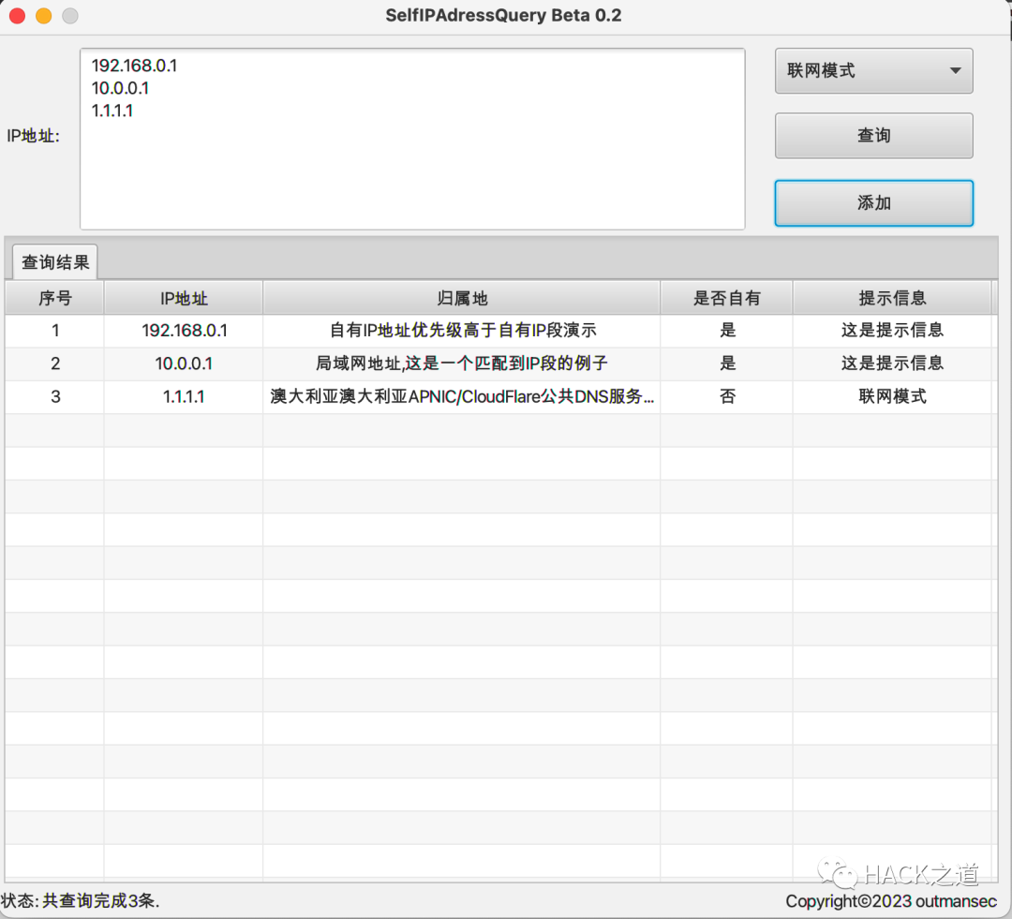Switch to the 查询结果 tab

point(53,261)
